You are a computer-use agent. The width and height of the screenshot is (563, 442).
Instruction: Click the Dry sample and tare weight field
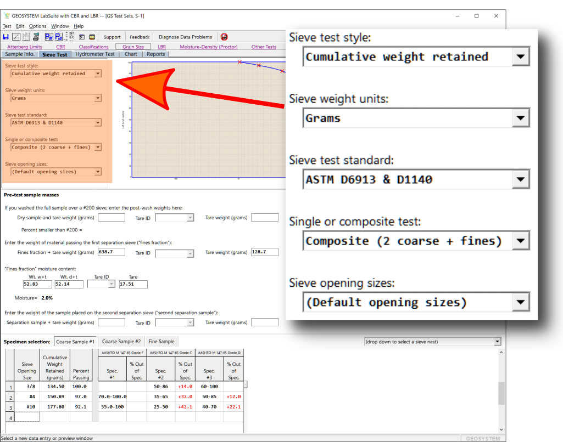[111, 218]
